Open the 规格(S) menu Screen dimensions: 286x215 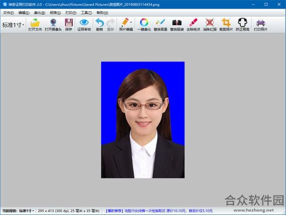coord(55,13)
